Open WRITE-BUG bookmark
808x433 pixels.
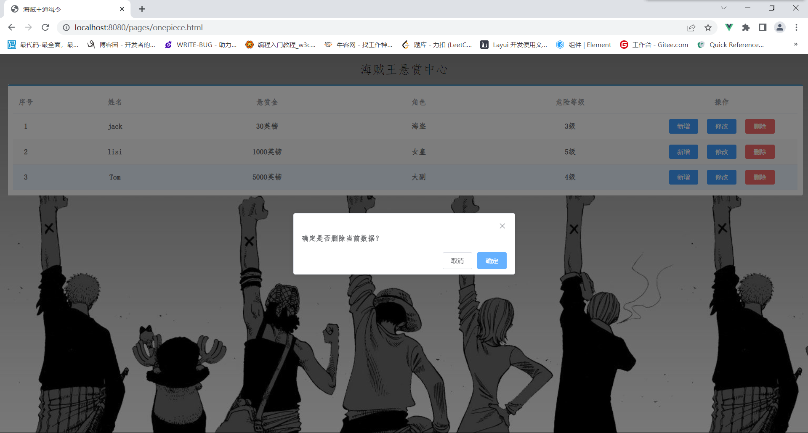(201, 45)
